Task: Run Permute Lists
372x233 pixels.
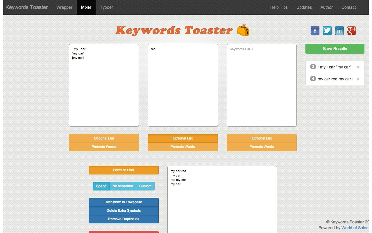Action: [123, 170]
